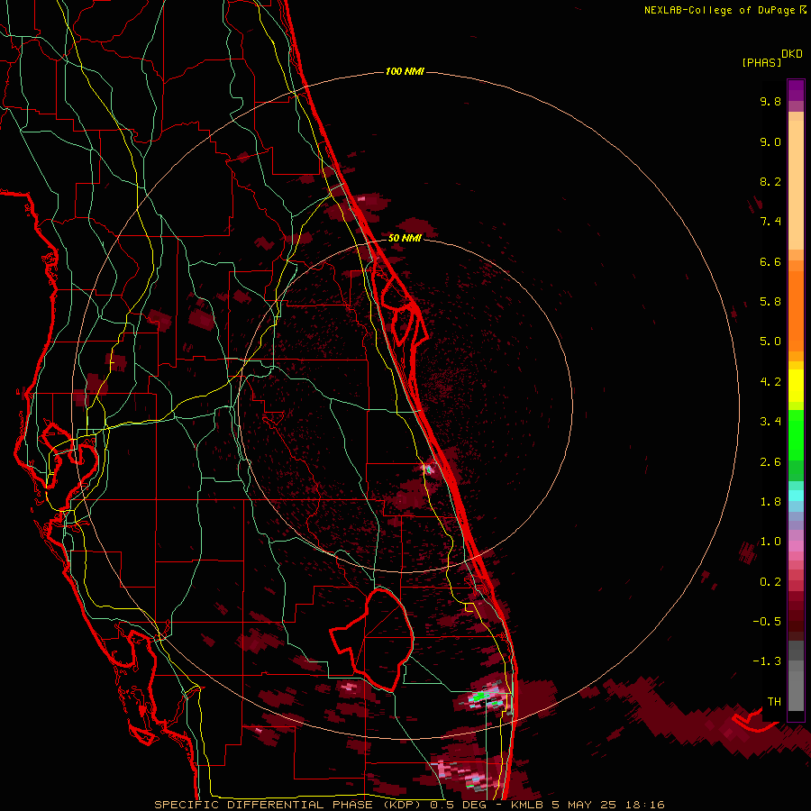Select the purple top segment of the color bar
Viewport: 811px width, 811px height.
pos(796,90)
